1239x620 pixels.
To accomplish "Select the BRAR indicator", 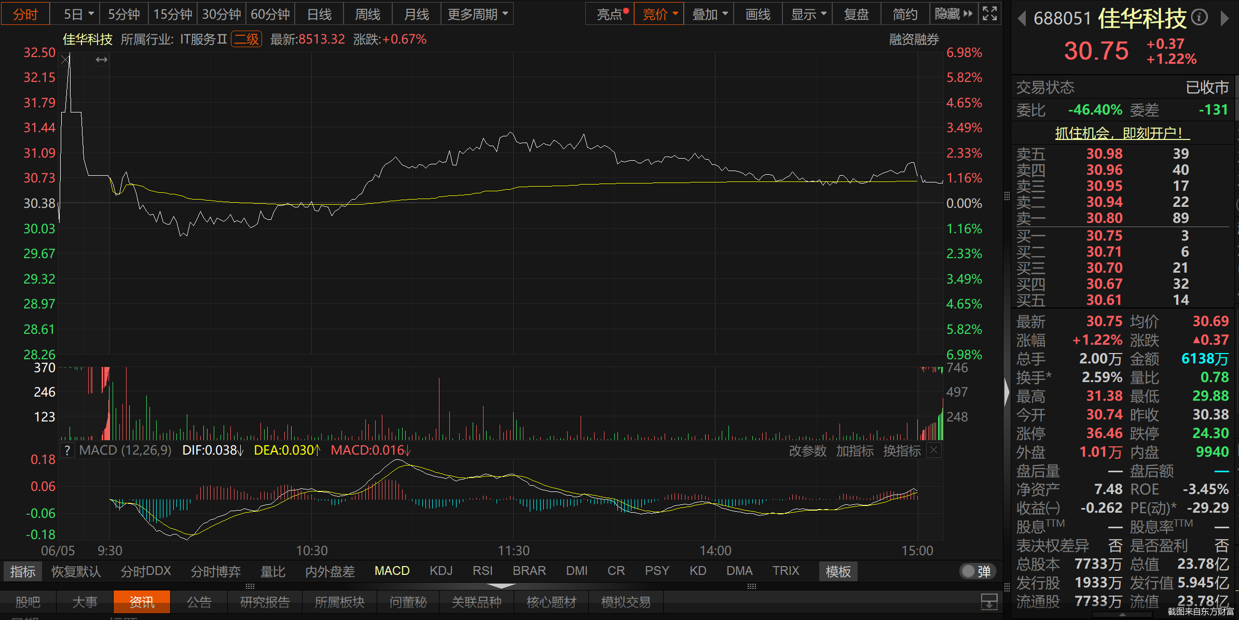I will click(x=529, y=571).
